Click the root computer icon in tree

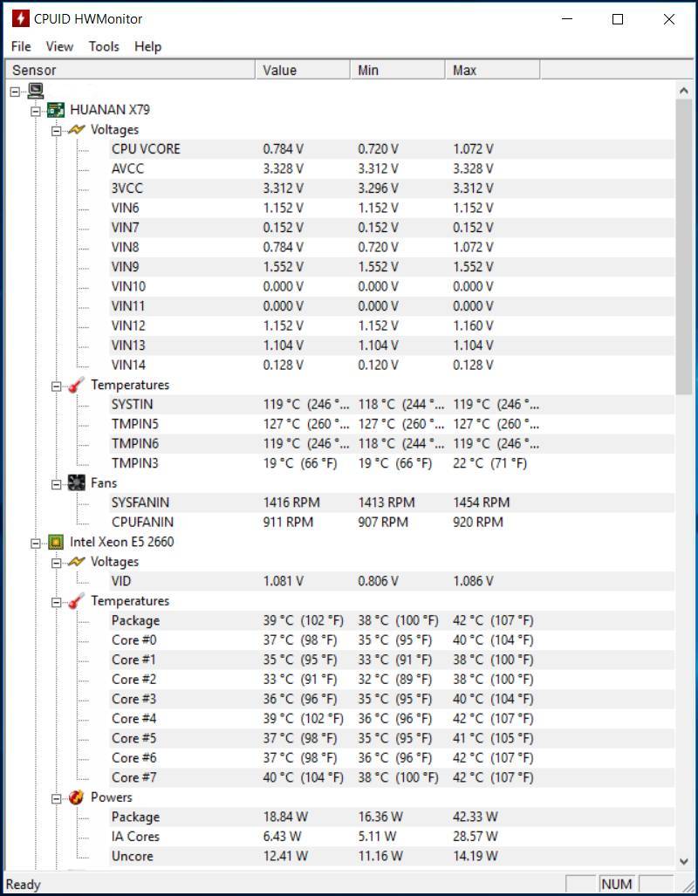[x=36, y=91]
